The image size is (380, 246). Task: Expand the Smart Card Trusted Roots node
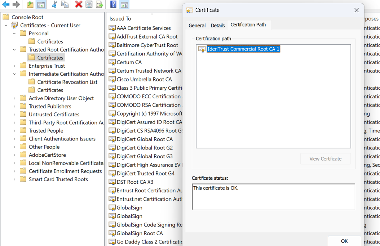point(14,179)
